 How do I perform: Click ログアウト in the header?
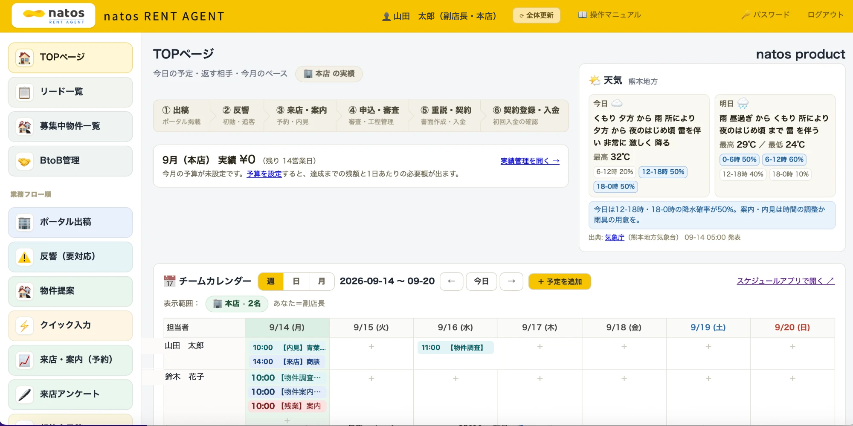[x=825, y=15]
